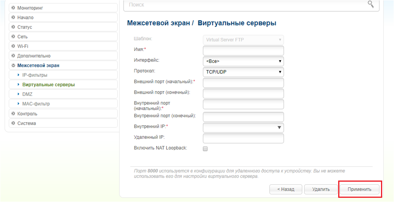Viewport: 394px width, 202px height.
Task: Click the Удалить button
Action: (321, 189)
